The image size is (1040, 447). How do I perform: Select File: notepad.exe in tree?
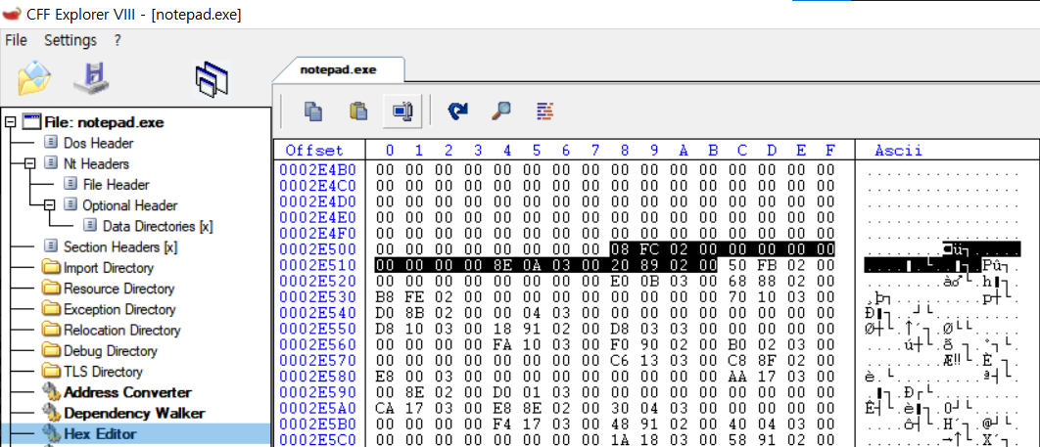(104, 122)
